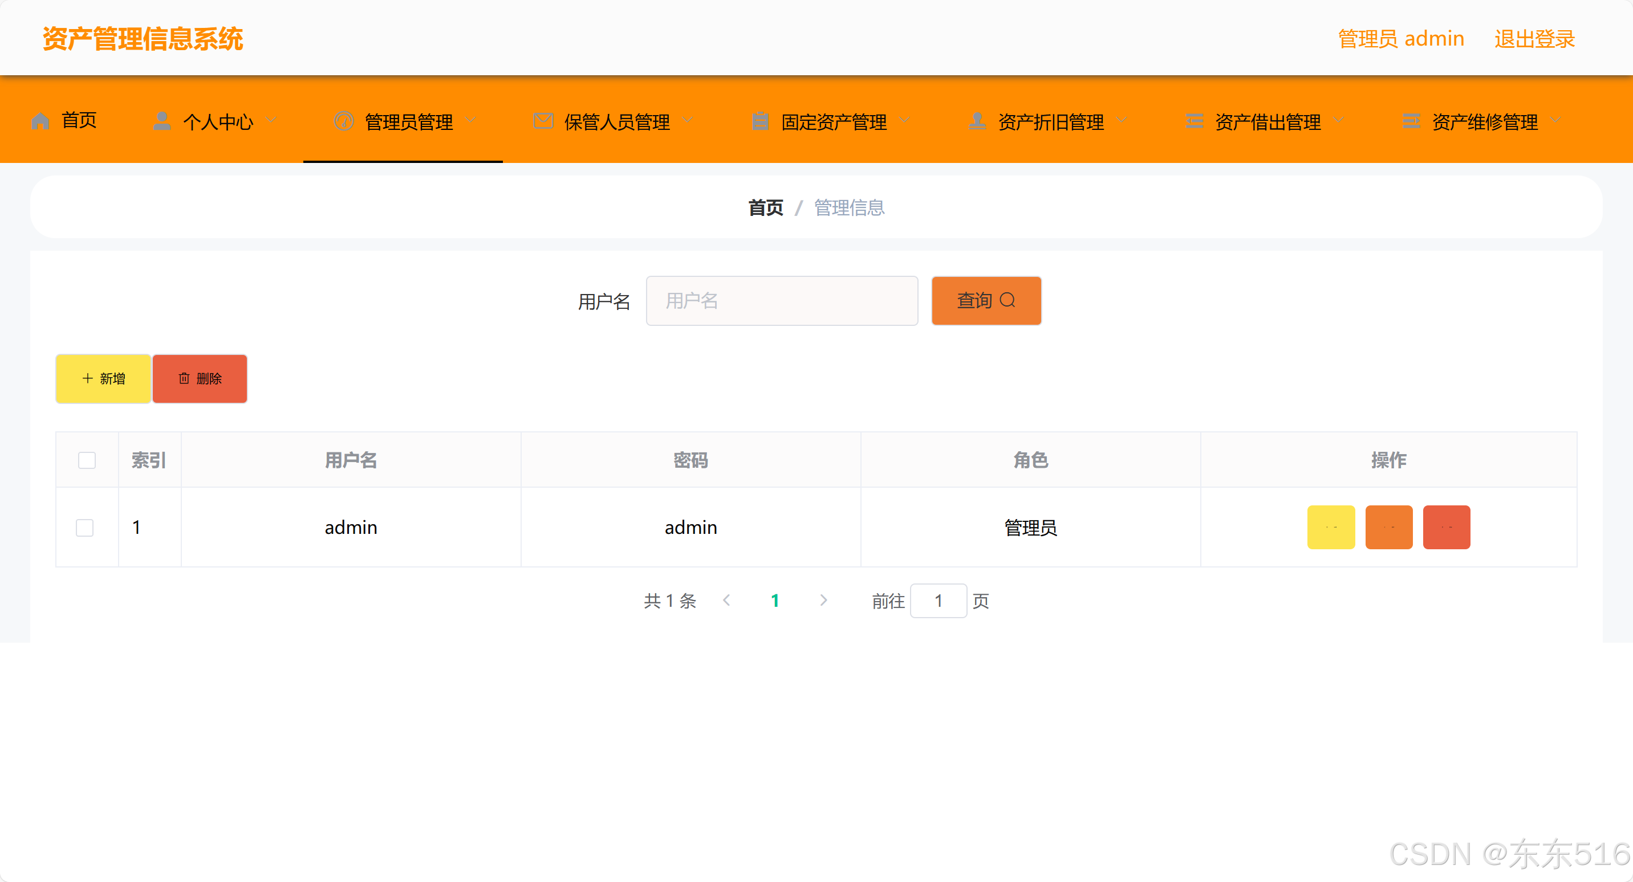Viewport: 1633px width, 882px height.
Task: Click the yellow 新增 add button
Action: 103,378
